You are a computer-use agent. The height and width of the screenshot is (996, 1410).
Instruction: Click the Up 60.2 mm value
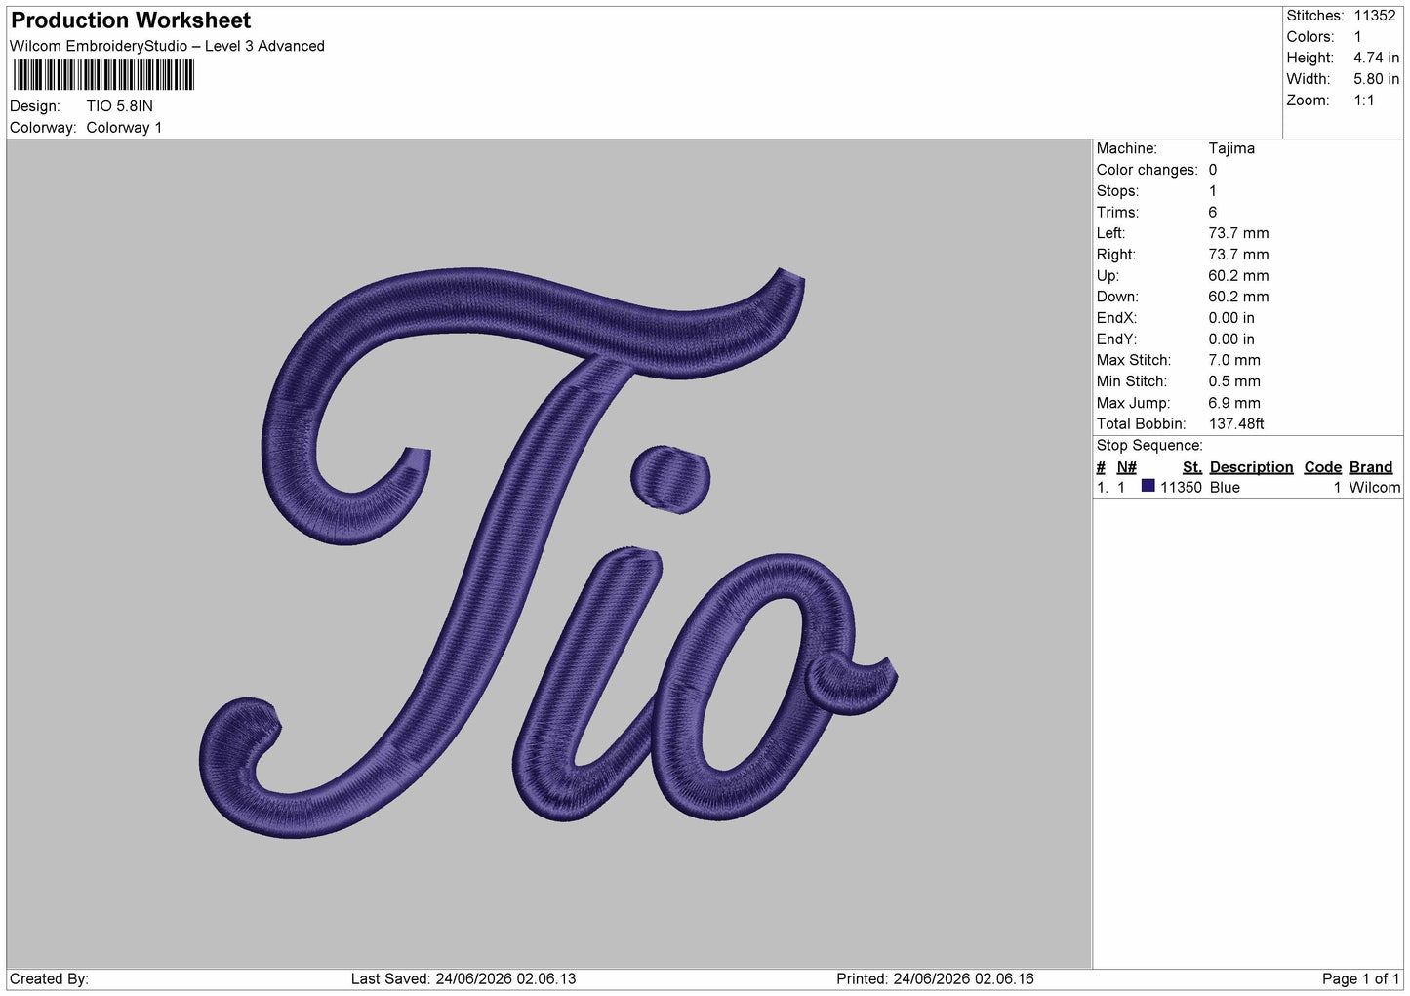click(x=1238, y=276)
